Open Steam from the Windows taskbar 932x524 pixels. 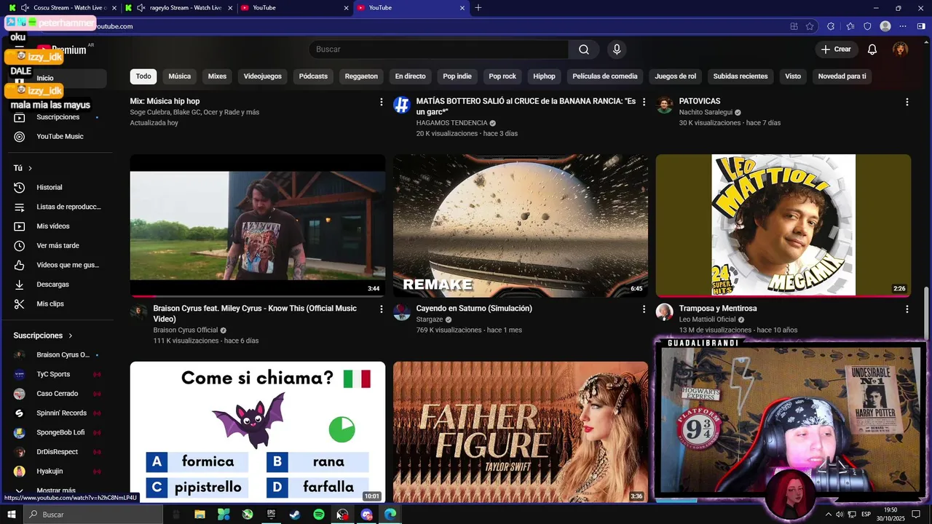(x=295, y=515)
